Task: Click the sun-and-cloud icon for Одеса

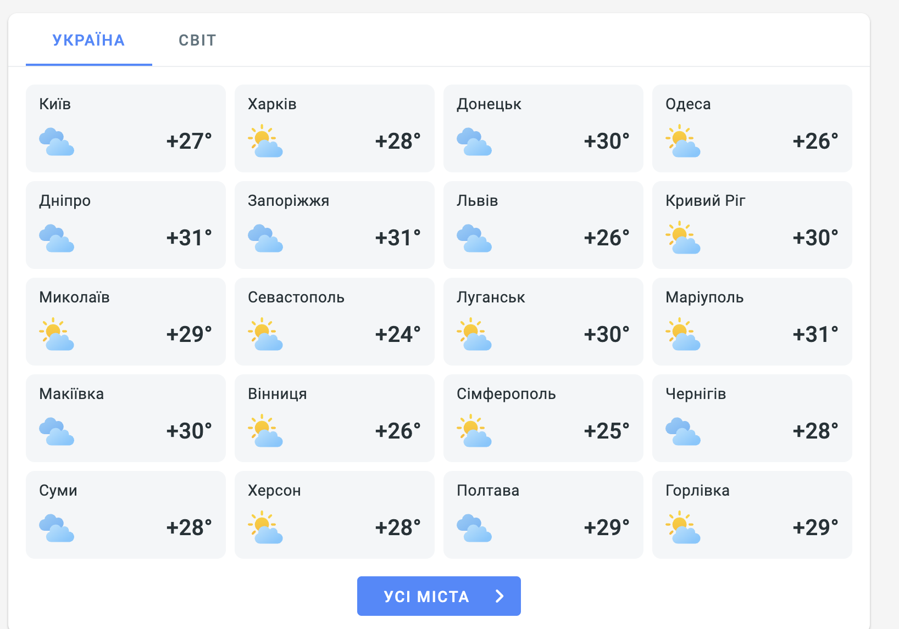Action: [683, 142]
